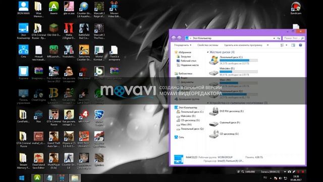Select the Этот компьютер desktop icon
Viewport: 323px width, 182px height.
tap(24, 31)
